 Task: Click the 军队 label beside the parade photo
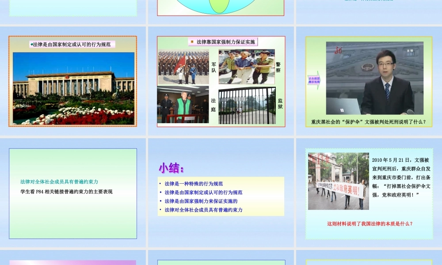(214, 67)
